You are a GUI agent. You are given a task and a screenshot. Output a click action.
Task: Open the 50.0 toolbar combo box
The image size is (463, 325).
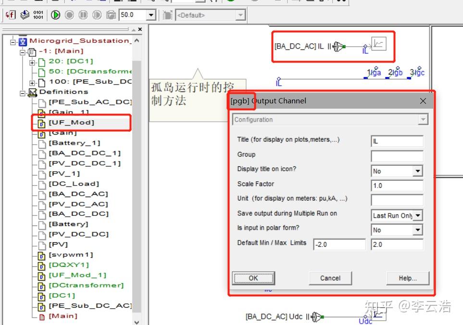[151, 15]
